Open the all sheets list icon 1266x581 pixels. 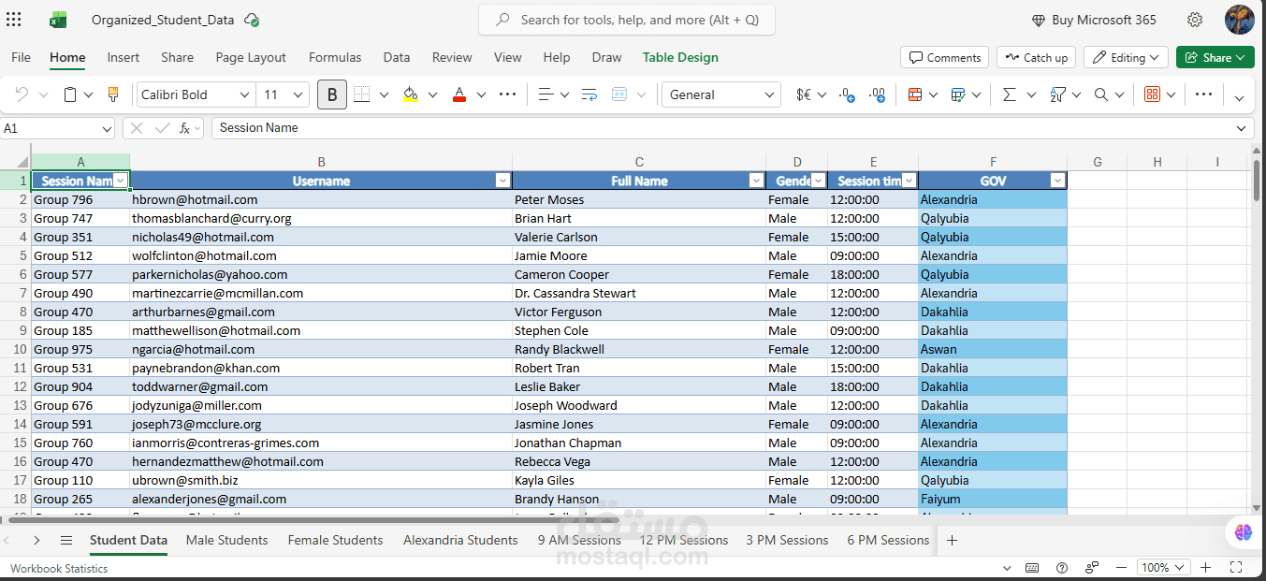[66, 540]
